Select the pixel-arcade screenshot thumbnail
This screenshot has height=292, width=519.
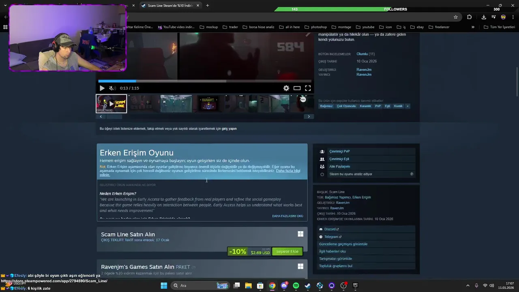pos(208,104)
